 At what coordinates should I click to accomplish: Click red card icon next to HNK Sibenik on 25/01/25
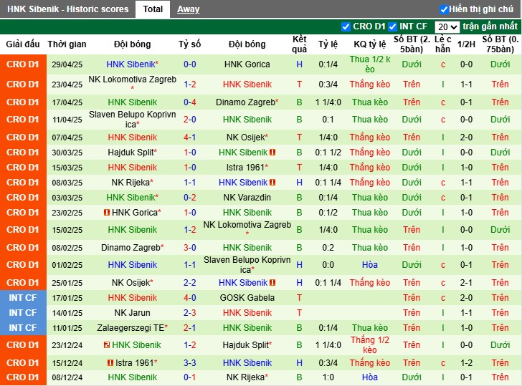point(272,283)
